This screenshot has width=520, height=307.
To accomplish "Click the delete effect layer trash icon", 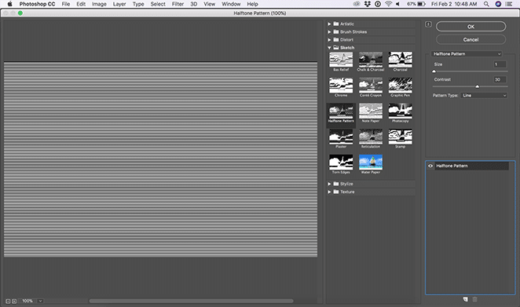I will point(474,299).
